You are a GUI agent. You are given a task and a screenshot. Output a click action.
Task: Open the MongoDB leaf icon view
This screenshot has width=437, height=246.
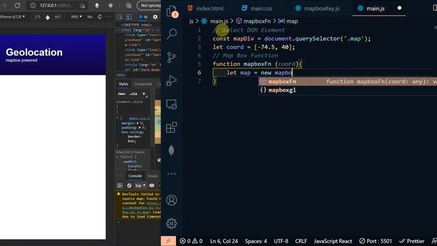(171, 150)
